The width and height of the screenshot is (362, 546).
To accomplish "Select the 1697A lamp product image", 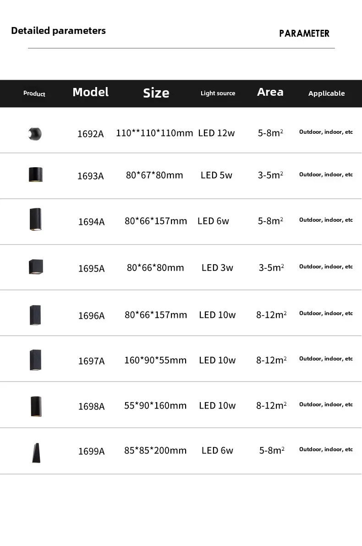I will (36, 360).
